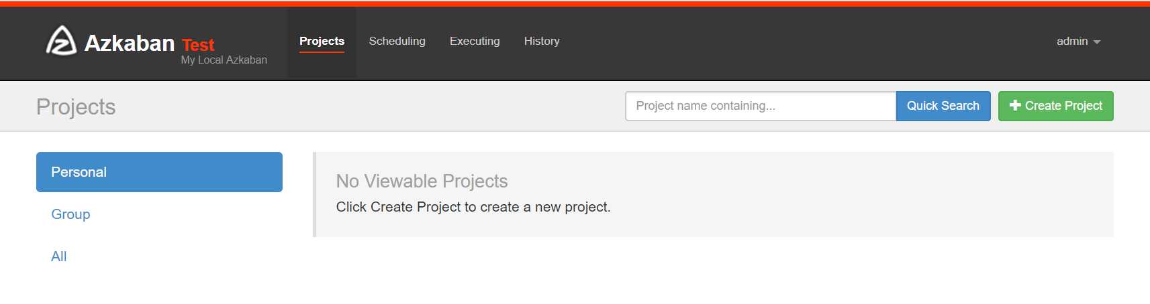View the History tab
The height and width of the screenshot is (304, 1150).
(542, 42)
